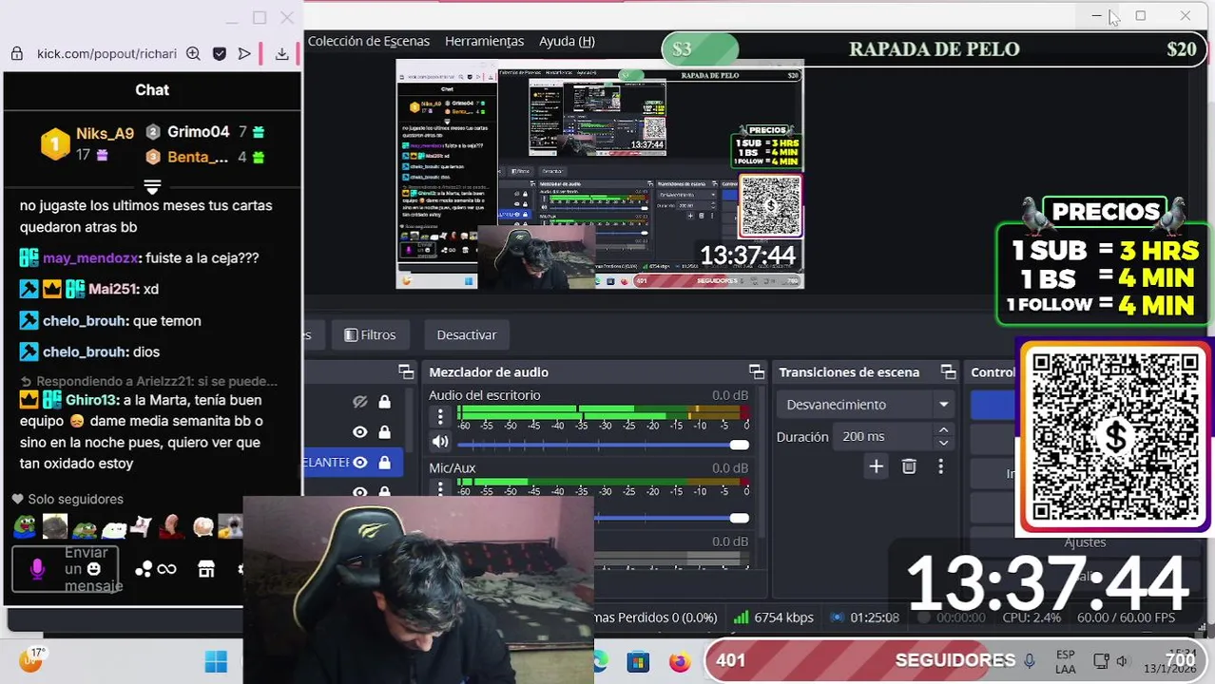Screen dimensions: 1215x684
Task: Click the Benta_ third place leaderboard name
Action: [x=198, y=158]
